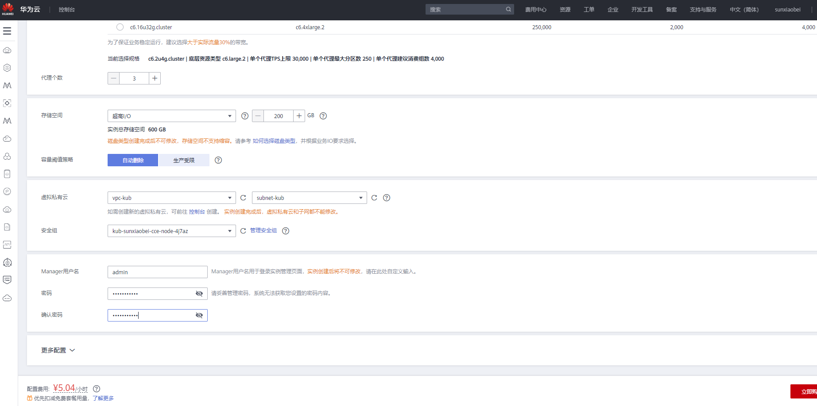Refresh the security group list
The image size is (817, 406).
click(243, 231)
